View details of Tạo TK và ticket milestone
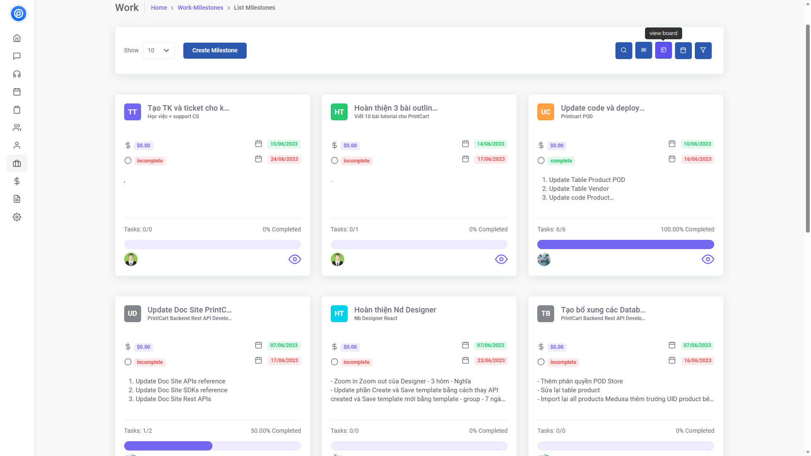 294,259
